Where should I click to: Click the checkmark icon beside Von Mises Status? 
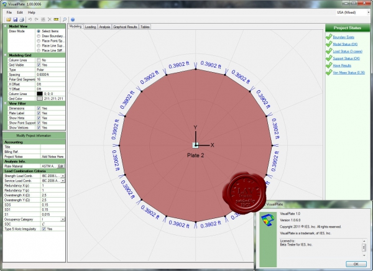click(329, 72)
